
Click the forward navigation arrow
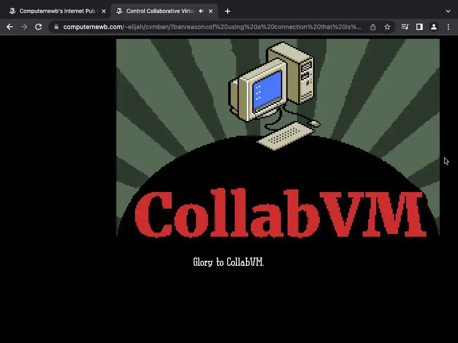click(24, 27)
